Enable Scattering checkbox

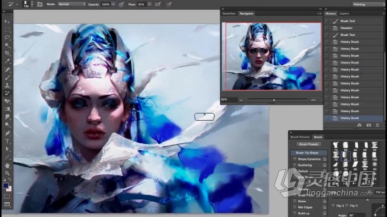click(x=295, y=165)
